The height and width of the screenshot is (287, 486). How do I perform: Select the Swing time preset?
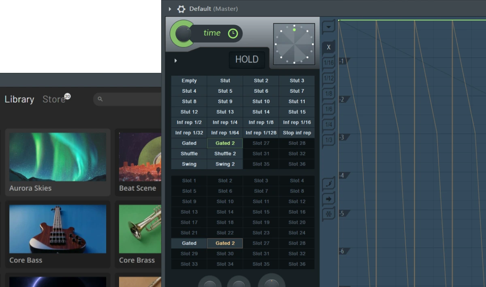click(189, 164)
